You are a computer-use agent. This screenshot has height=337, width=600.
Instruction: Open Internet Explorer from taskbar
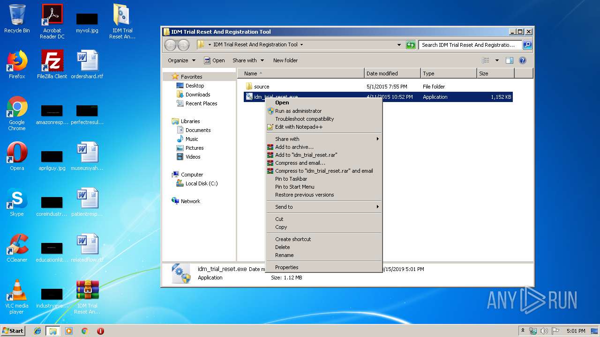tap(37, 331)
